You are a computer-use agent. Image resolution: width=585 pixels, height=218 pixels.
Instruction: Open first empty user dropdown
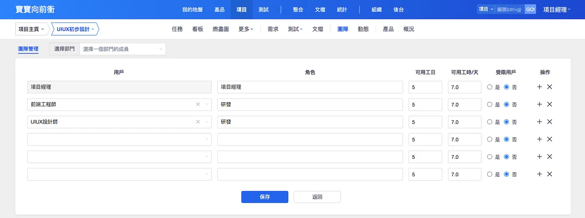coord(119,139)
